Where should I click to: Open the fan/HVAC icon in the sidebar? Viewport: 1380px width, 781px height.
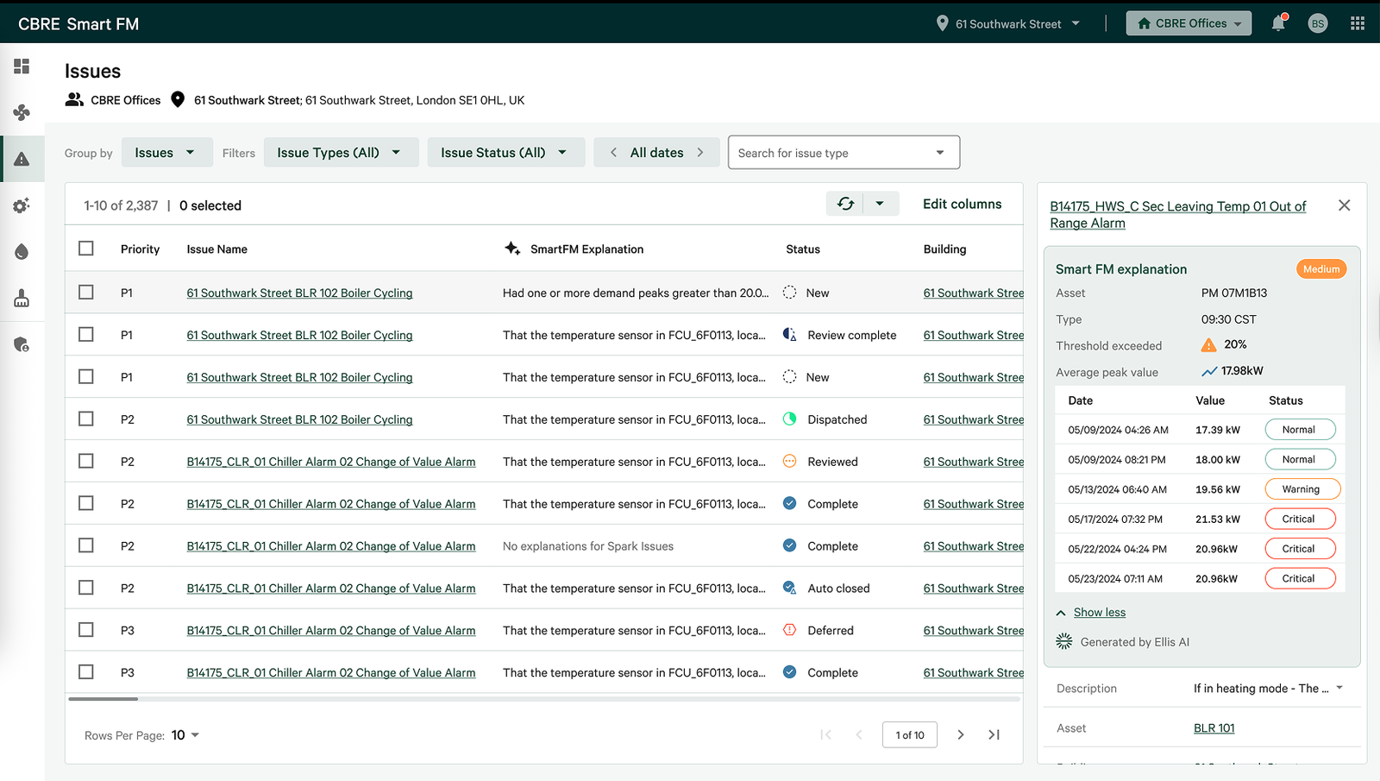[22, 112]
